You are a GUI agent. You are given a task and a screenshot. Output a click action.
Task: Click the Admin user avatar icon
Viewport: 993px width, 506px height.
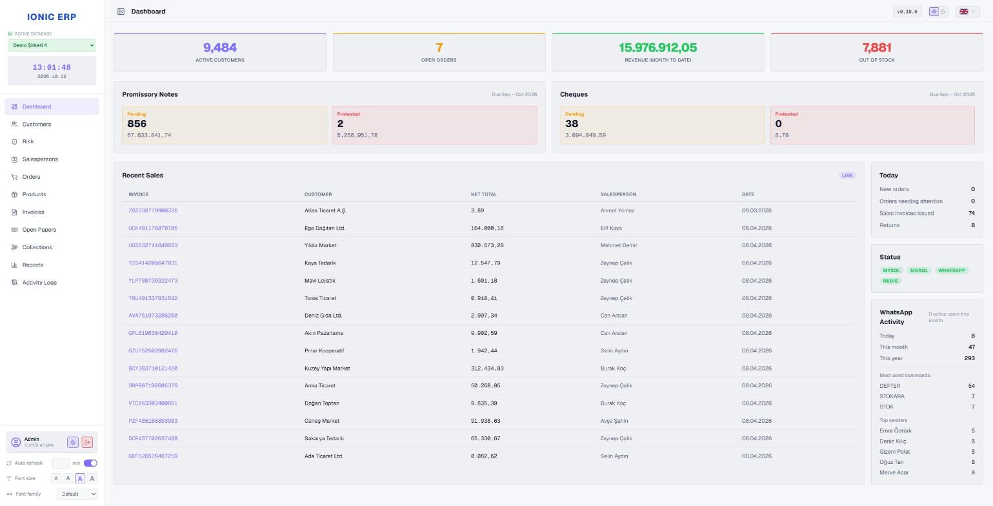pos(16,442)
